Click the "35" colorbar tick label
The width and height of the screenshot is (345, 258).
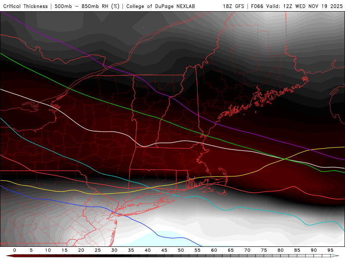[131, 250]
